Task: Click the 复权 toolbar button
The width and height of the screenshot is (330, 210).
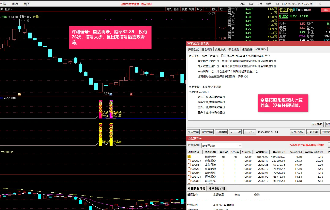Action: tap(169, 9)
